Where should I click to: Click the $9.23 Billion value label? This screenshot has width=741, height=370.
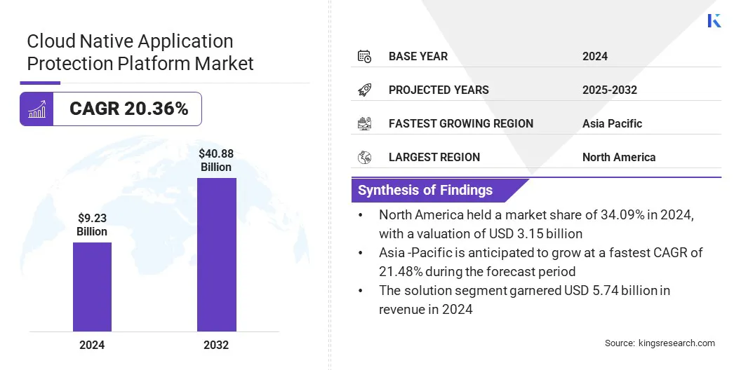92,224
